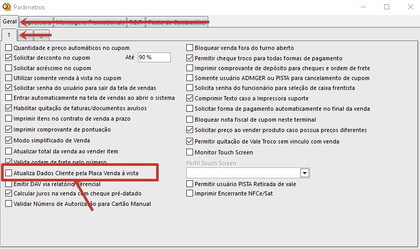Enable Atualizar total da venda ao vender item
Image resolution: width=420 pixels, height=249 pixels.
(x=8, y=151)
